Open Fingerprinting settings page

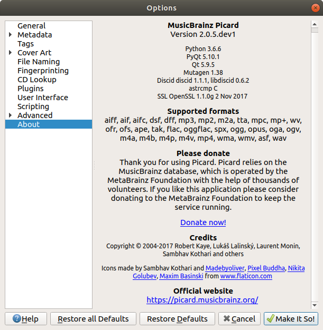tap(43, 71)
